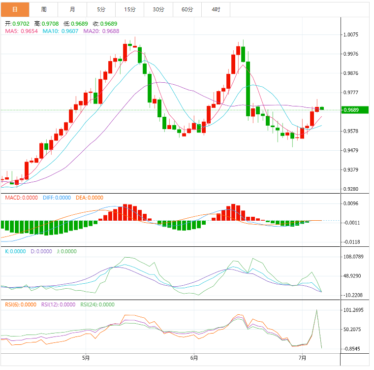Click the MACD indicator label
The height and width of the screenshot is (370, 374).
[x=21, y=198]
